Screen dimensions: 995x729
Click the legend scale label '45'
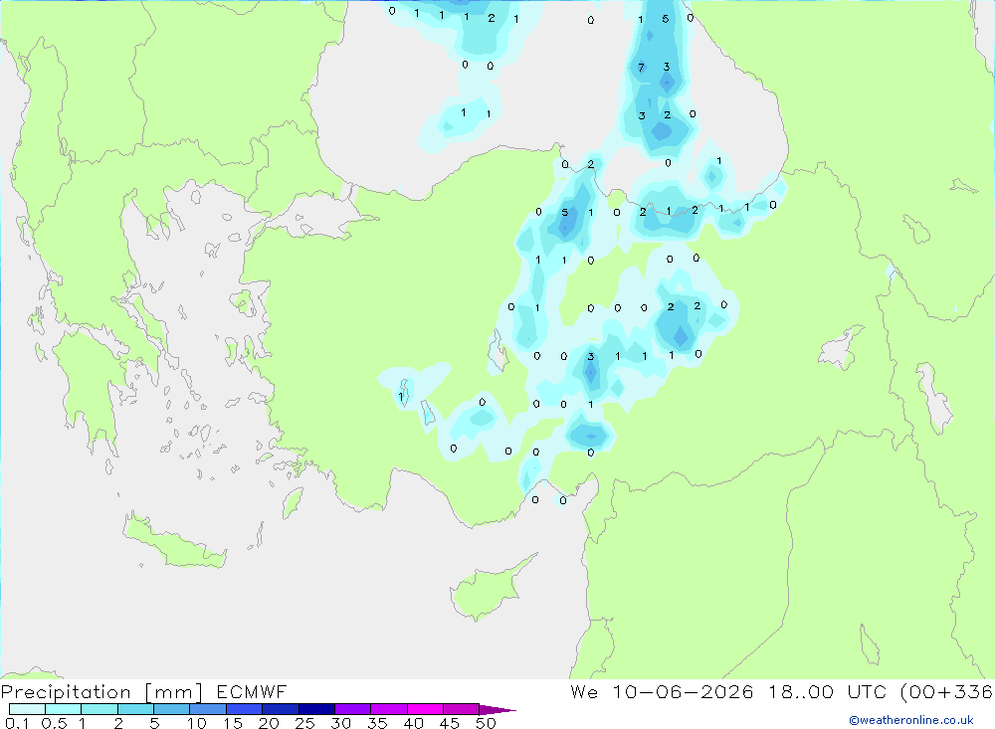click(450, 723)
